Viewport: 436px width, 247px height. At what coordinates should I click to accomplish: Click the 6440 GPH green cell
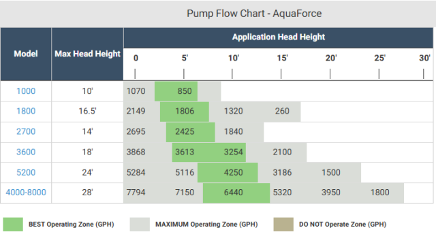pyautogui.click(x=236, y=193)
